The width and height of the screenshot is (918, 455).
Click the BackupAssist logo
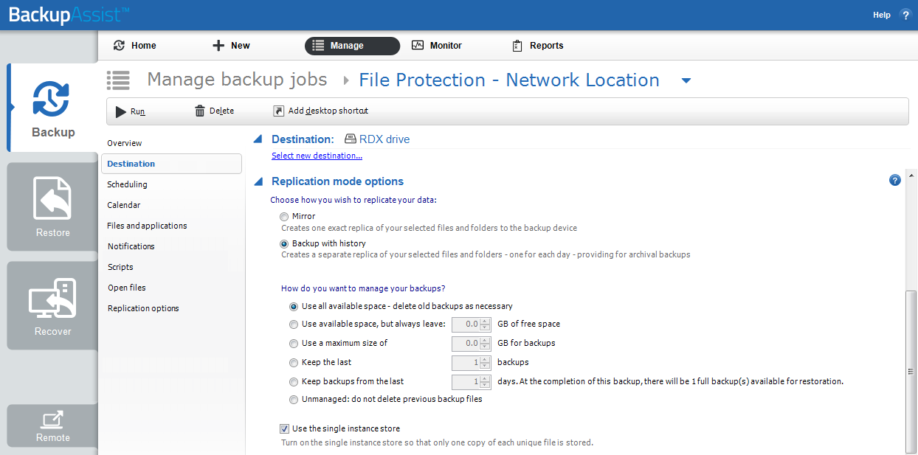click(x=70, y=14)
